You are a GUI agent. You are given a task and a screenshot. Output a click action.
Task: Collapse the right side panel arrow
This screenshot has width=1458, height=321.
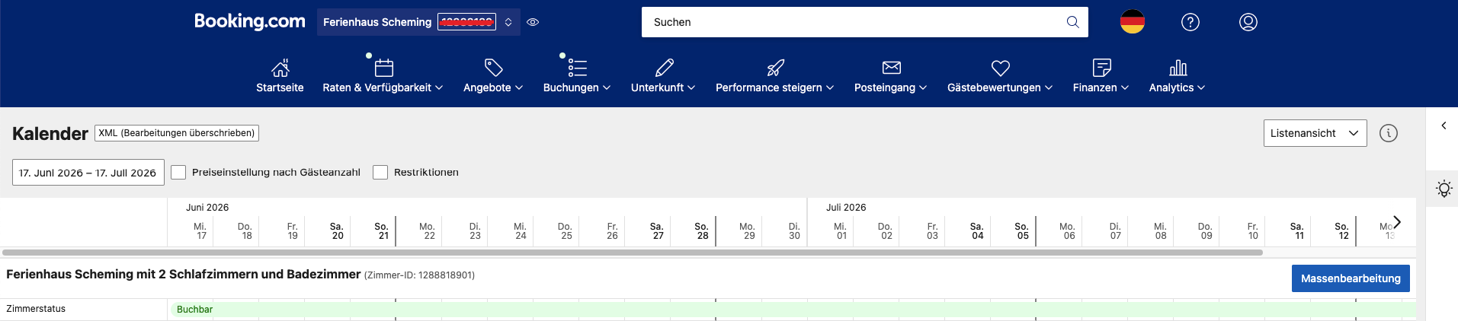click(1444, 126)
